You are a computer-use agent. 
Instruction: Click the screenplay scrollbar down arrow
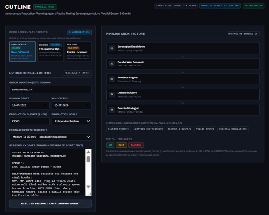pos(88,187)
